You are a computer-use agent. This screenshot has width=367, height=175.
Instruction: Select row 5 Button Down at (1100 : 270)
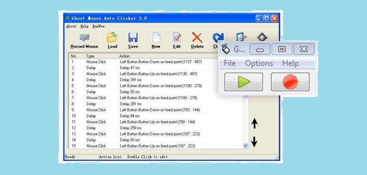[139, 86]
